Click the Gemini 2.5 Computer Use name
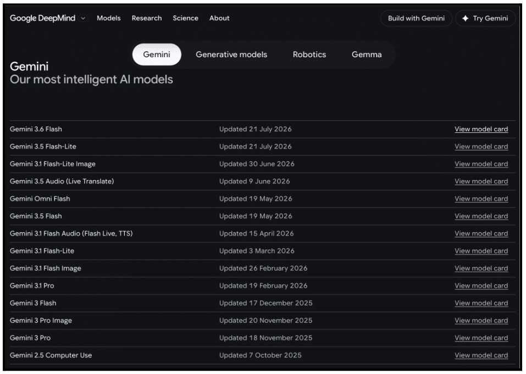Image resolution: width=526 pixels, height=374 pixels. (51, 355)
